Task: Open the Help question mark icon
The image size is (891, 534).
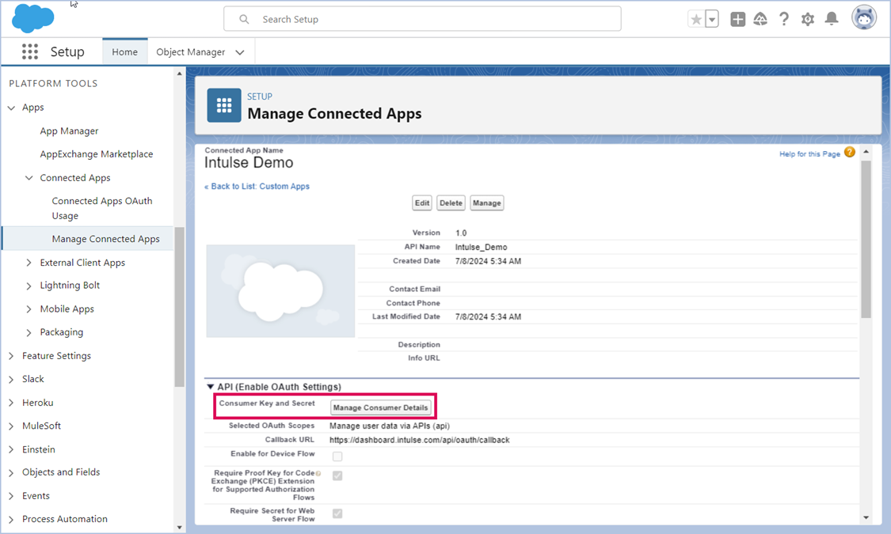Action: (x=784, y=19)
